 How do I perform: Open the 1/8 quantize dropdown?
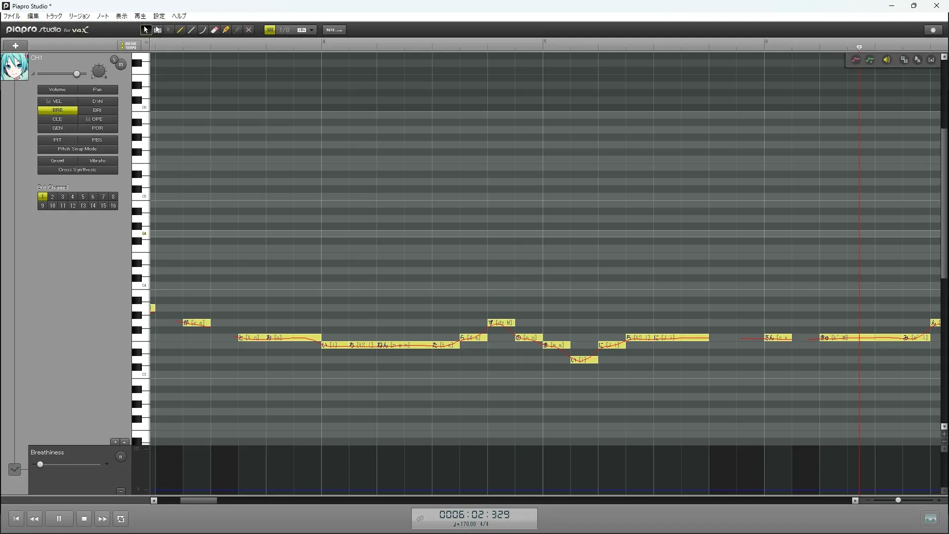[312, 30]
